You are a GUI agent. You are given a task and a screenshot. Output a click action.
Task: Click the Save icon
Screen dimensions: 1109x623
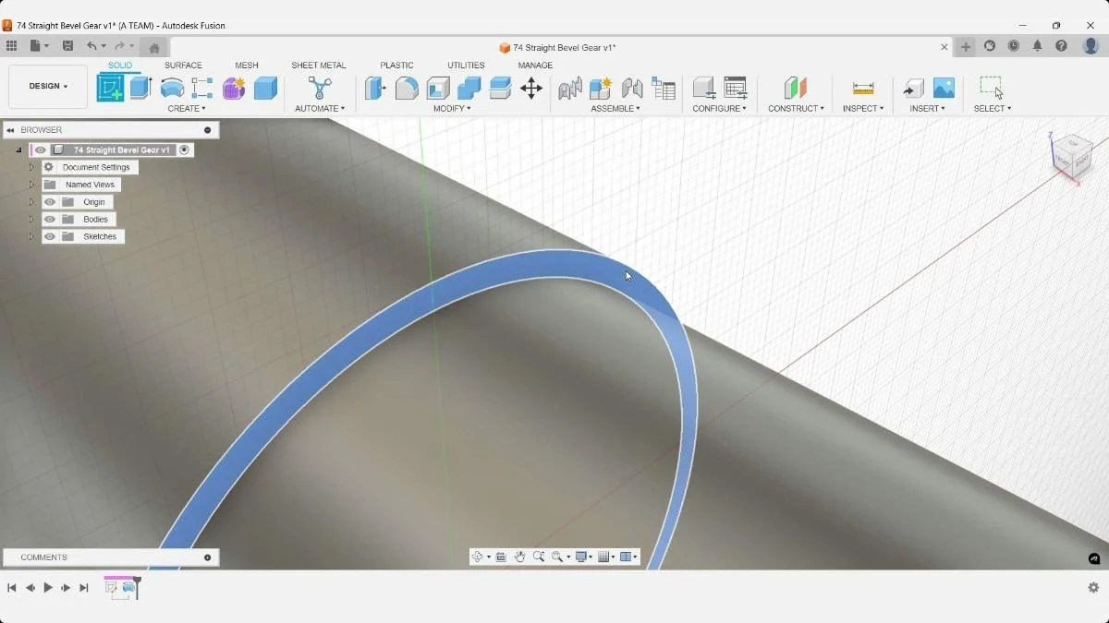[67, 46]
